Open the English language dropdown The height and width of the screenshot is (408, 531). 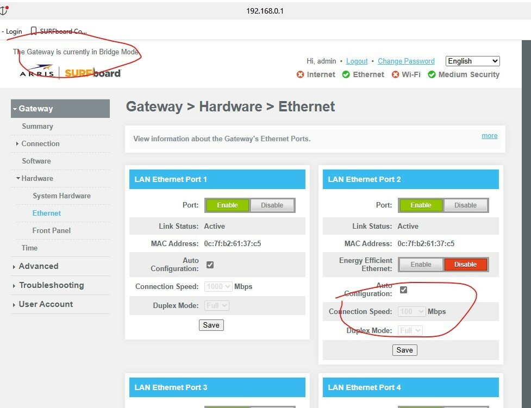click(x=472, y=61)
